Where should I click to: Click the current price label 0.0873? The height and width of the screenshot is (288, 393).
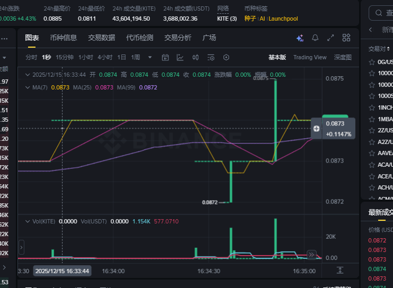click(335, 123)
